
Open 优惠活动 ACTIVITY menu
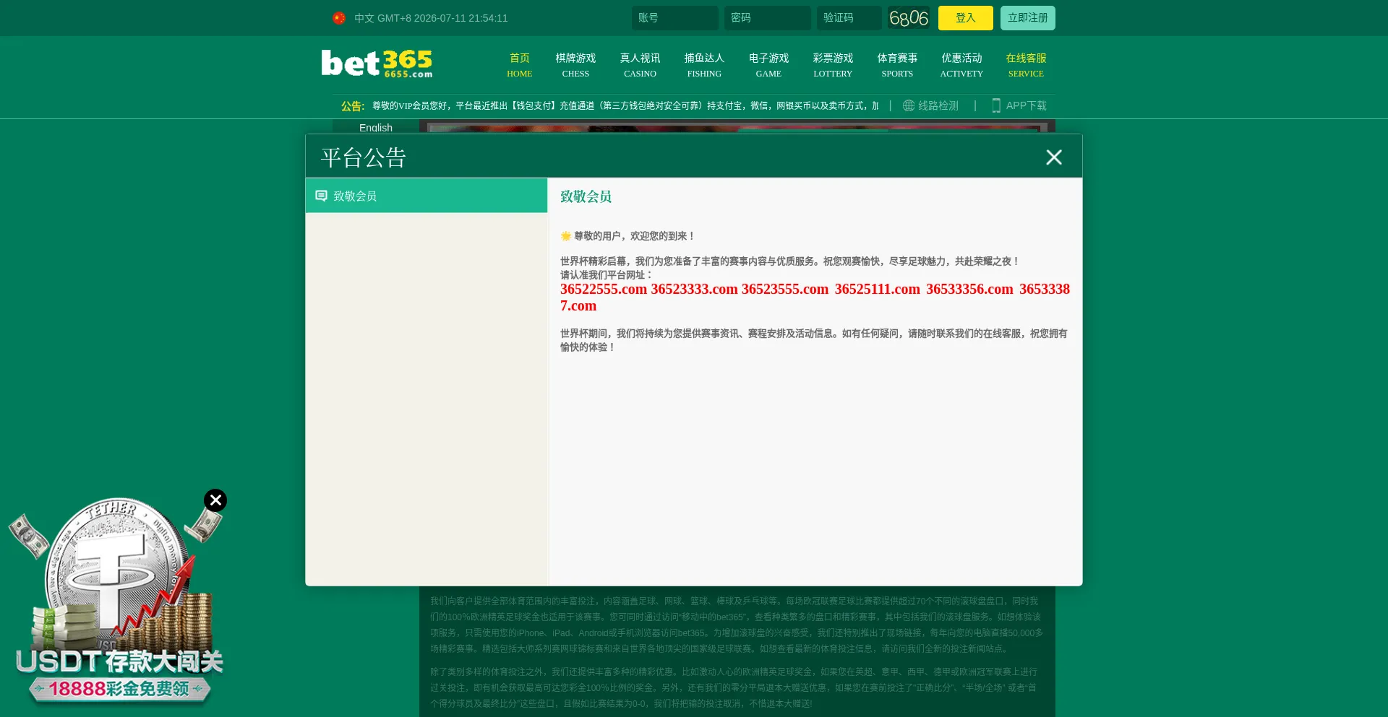pyautogui.click(x=961, y=65)
